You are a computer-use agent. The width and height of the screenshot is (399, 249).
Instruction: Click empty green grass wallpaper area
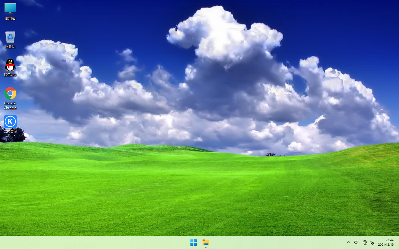point(194,194)
